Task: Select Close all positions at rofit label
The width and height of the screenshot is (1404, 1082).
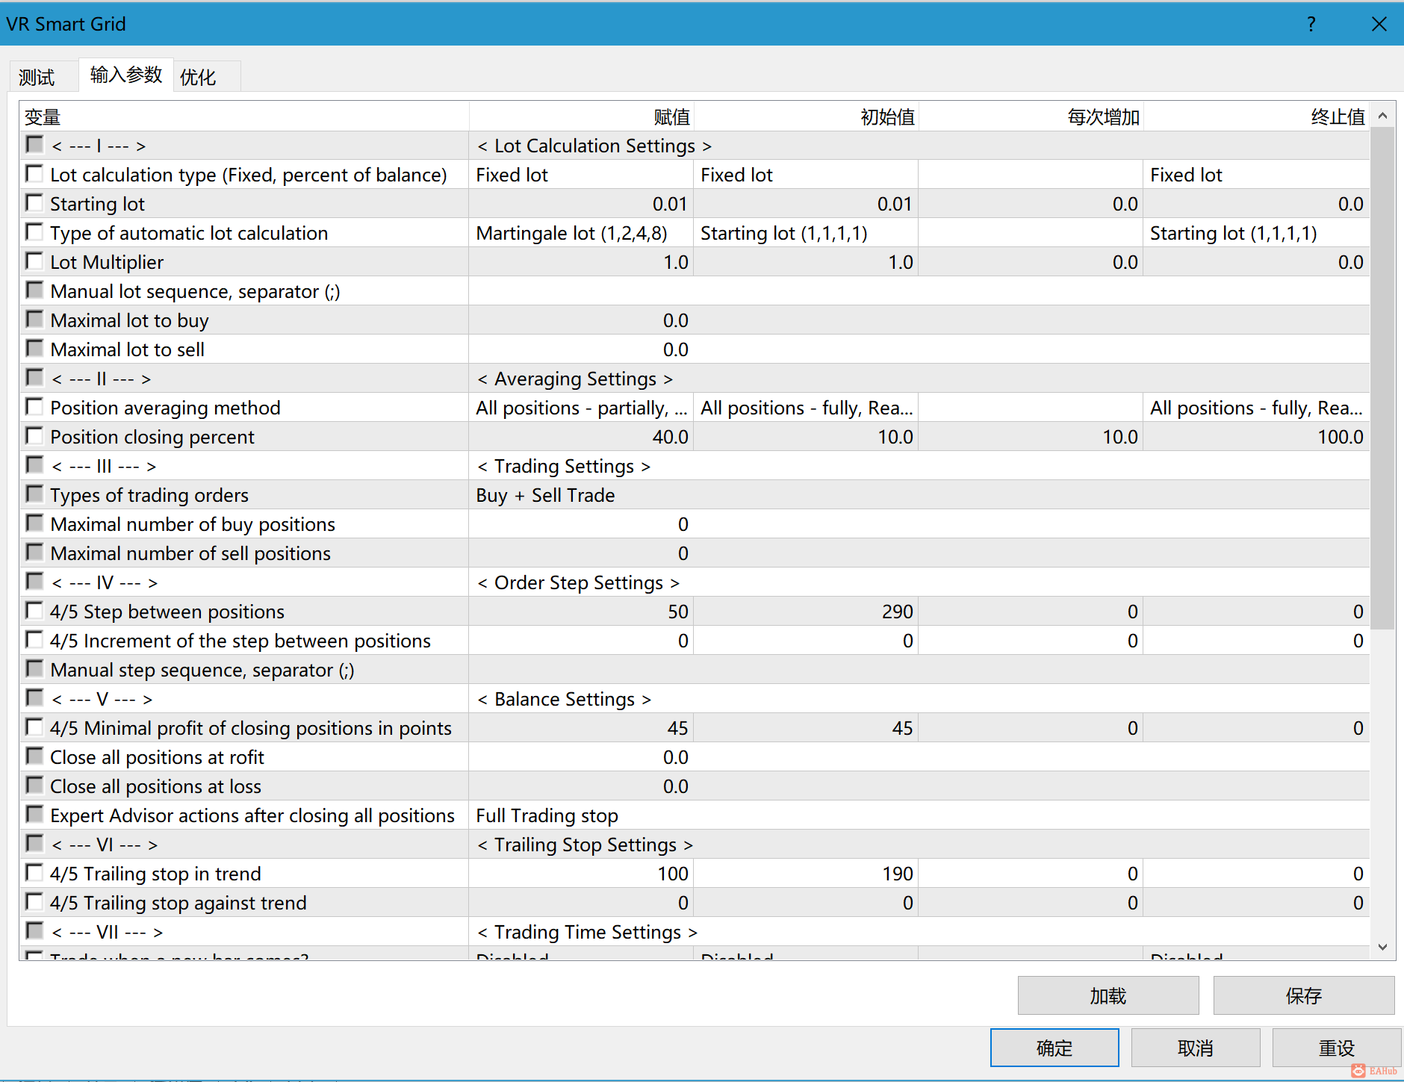Action: pos(157,757)
